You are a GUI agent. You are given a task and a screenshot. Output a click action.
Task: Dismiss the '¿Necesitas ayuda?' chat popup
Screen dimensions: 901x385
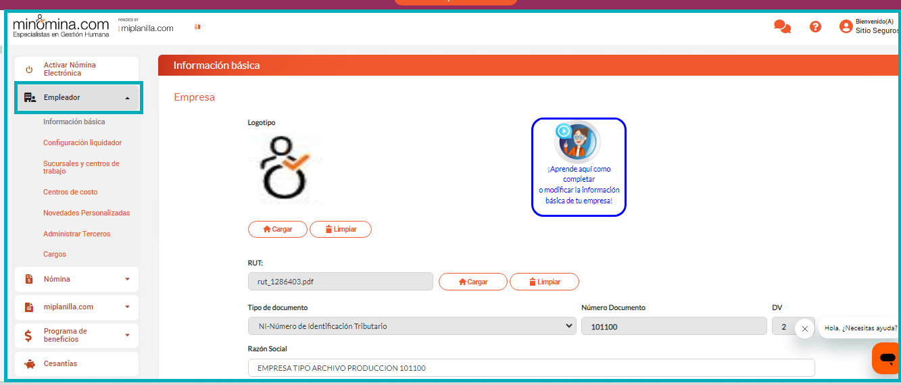click(804, 329)
